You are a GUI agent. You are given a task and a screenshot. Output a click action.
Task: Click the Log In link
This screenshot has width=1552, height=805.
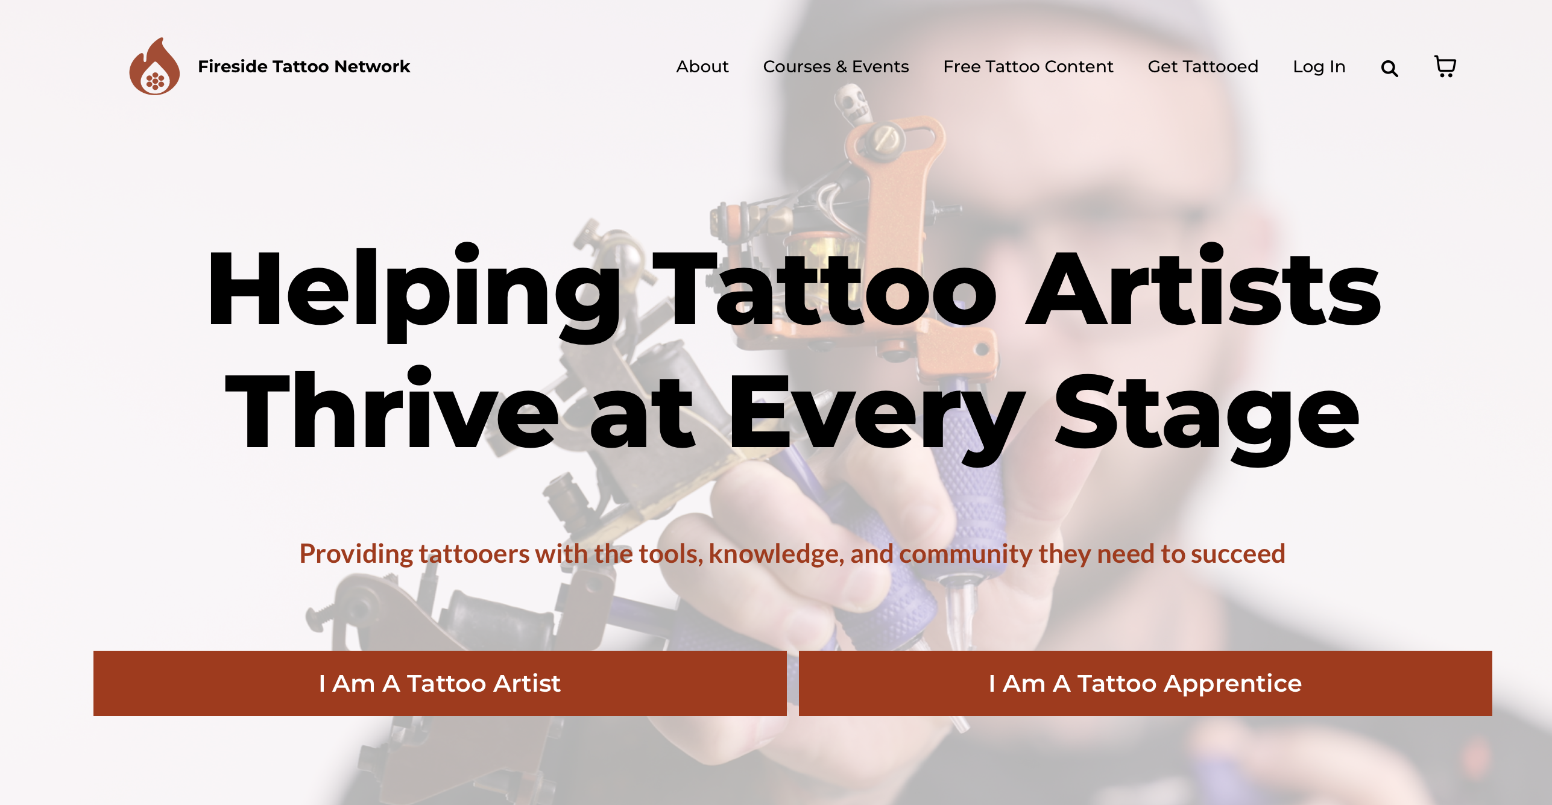point(1319,66)
